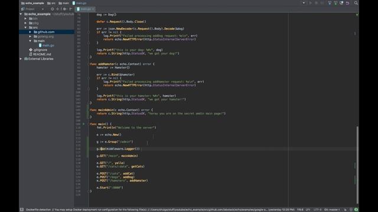
Task: Click the g.GET("/main", mainAdmin) code line
Action: click(x=117, y=155)
